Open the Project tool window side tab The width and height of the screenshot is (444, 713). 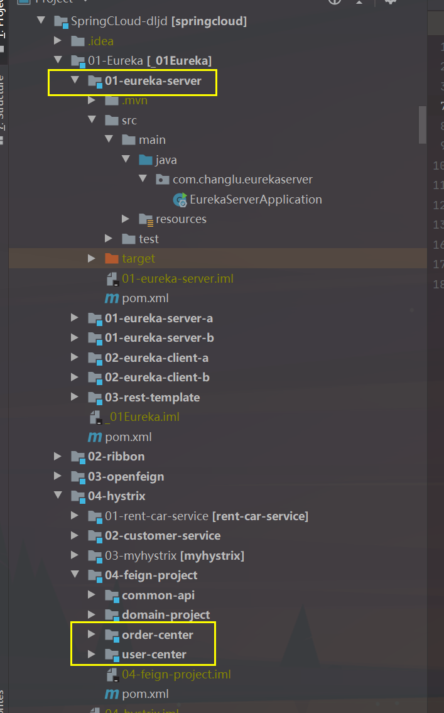pos(3,25)
